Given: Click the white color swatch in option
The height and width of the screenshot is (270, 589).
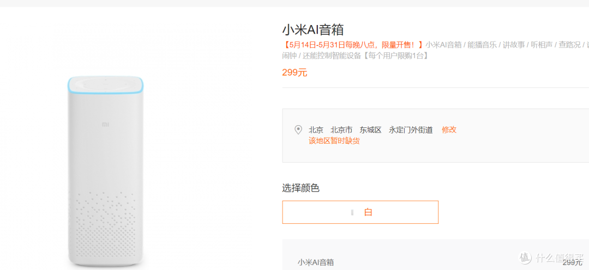Looking at the screenshot, I should (x=352, y=212).
